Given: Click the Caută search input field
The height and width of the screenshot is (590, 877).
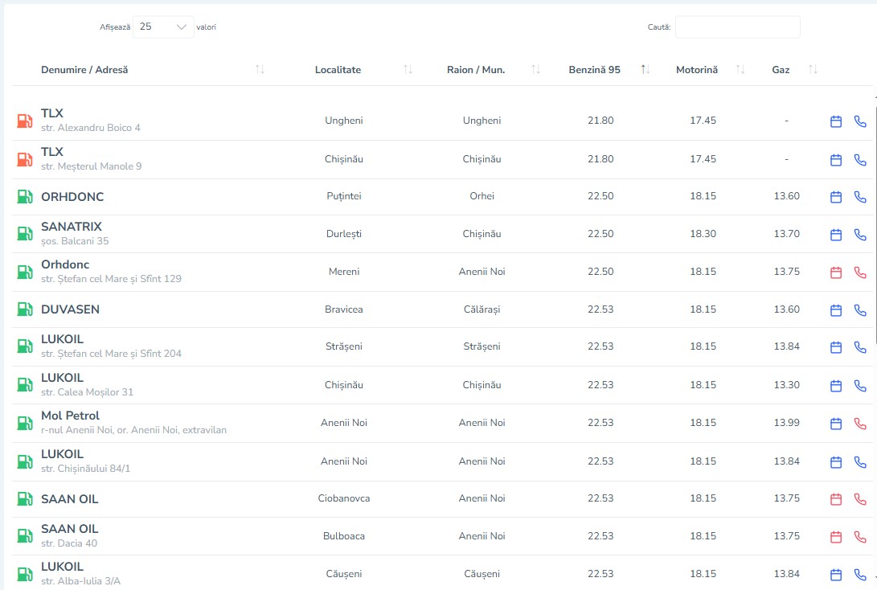Looking at the screenshot, I should (737, 27).
